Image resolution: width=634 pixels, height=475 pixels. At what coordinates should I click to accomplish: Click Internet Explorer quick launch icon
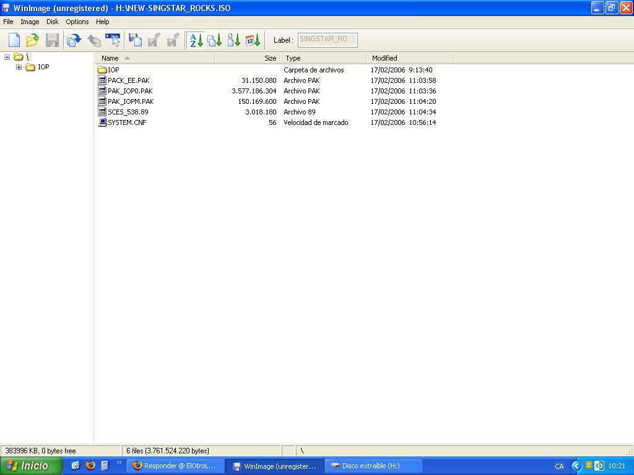pyautogui.click(x=76, y=465)
